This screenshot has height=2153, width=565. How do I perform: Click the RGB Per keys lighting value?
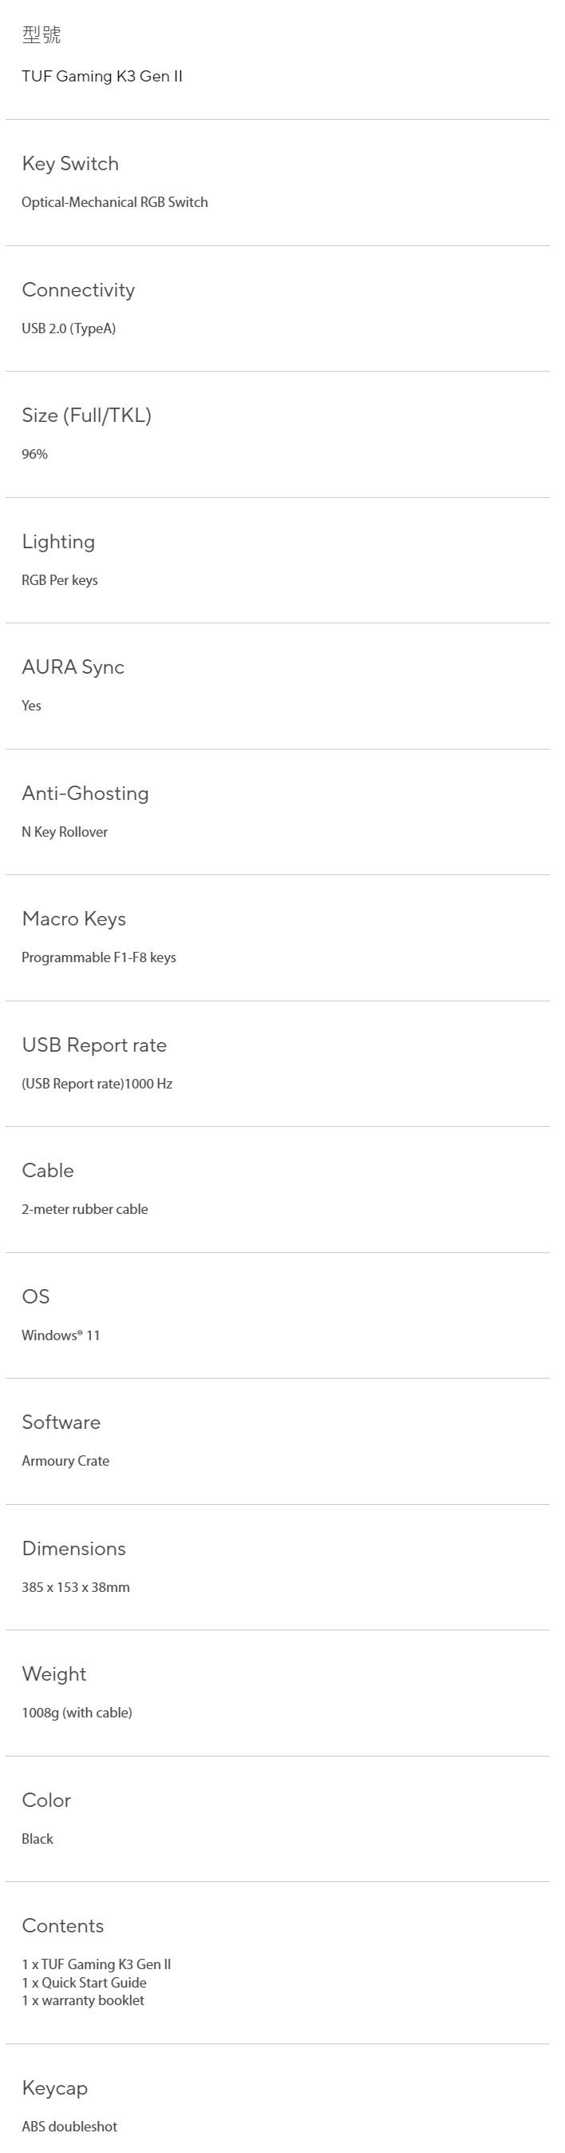59,580
